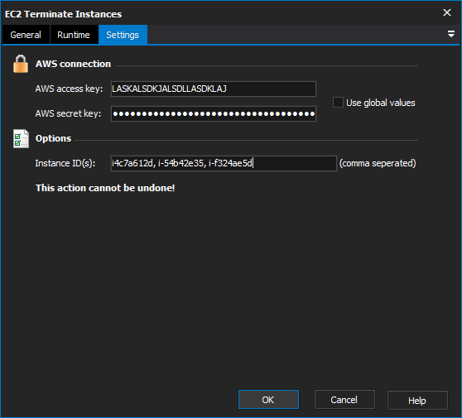Click the '(comma seperated)' hint text
This screenshot has width=462, height=418.
(378, 163)
